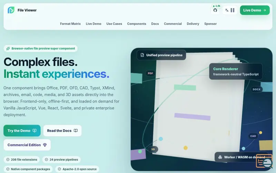
Task: Click the Read the Docs button
Action: coord(62,131)
